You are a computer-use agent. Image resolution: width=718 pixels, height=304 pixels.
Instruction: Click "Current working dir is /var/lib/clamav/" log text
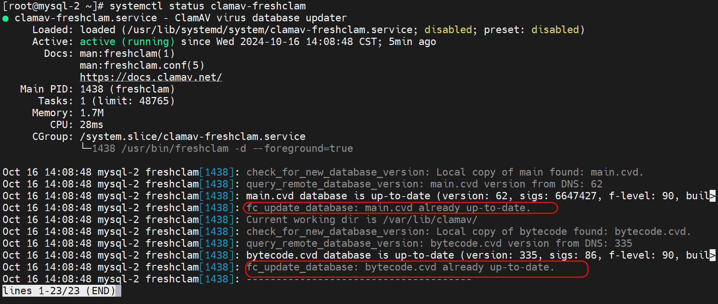click(361, 220)
